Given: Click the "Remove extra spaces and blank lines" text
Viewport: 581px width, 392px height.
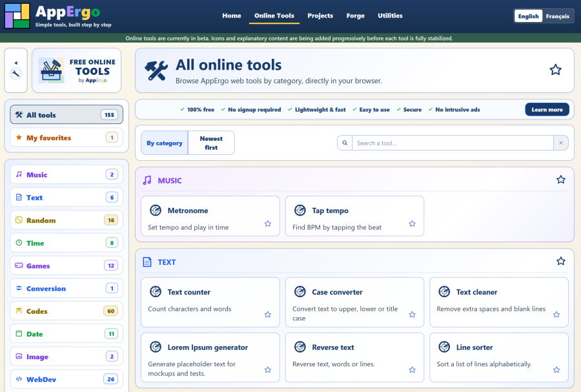Looking at the screenshot, I should pyautogui.click(x=491, y=309).
